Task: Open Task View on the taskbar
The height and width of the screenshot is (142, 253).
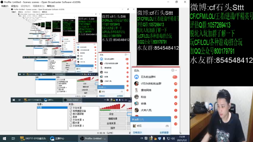Action: pyautogui.click(x=13, y=138)
